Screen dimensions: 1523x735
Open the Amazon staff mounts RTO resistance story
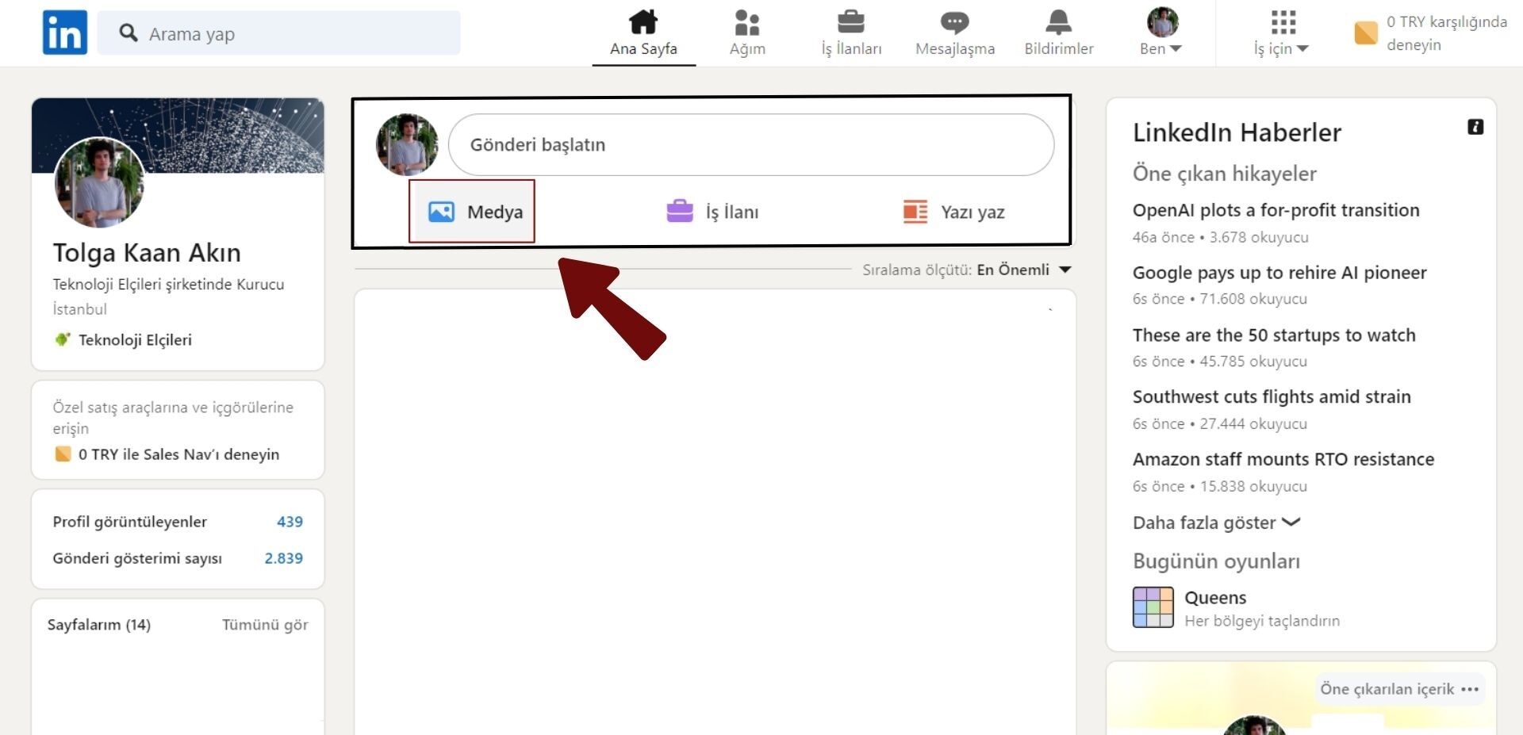pyautogui.click(x=1283, y=459)
